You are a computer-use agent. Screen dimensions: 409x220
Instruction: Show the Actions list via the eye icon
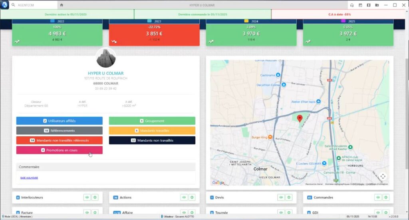[184, 197]
